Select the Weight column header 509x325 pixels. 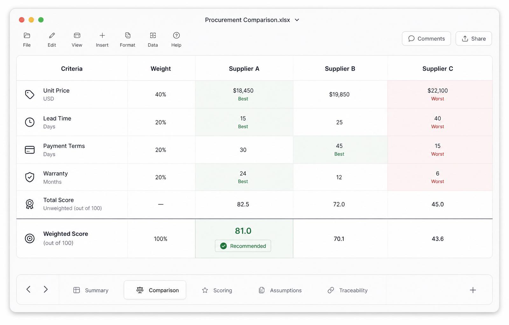pyautogui.click(x=161, y=69)
